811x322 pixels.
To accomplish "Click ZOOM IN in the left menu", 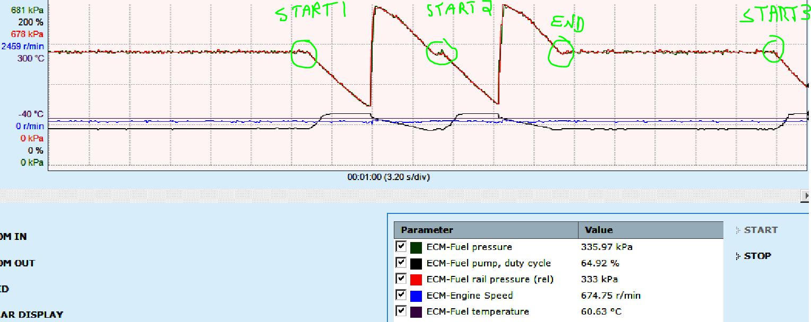I will point(13,237).
